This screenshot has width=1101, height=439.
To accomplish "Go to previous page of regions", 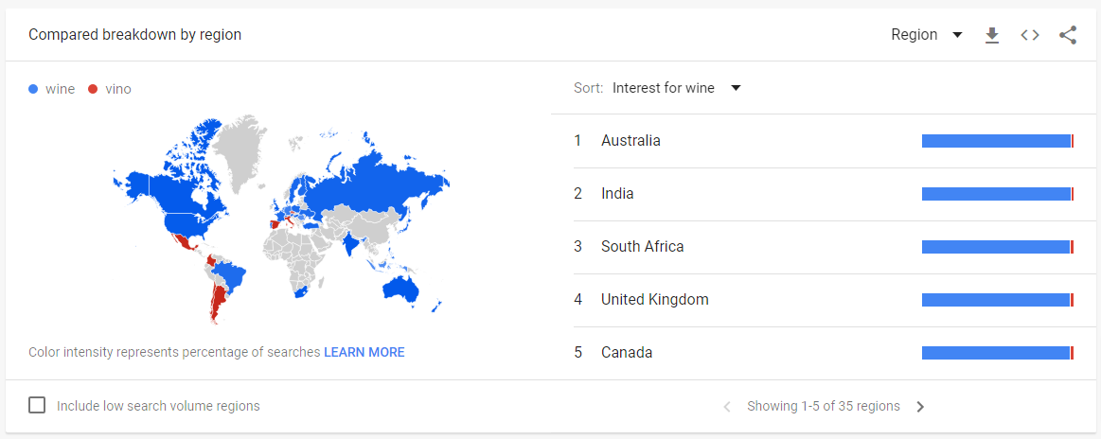I will point(727,407).
